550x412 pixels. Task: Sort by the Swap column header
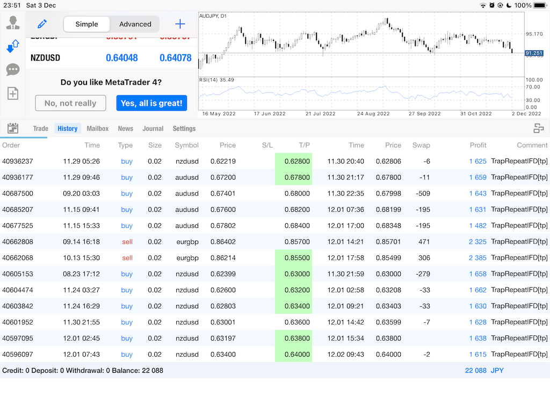(421, 145)
